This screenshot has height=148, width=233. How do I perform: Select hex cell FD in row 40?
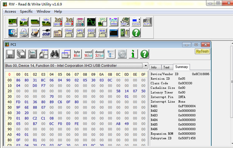(18, 102)
